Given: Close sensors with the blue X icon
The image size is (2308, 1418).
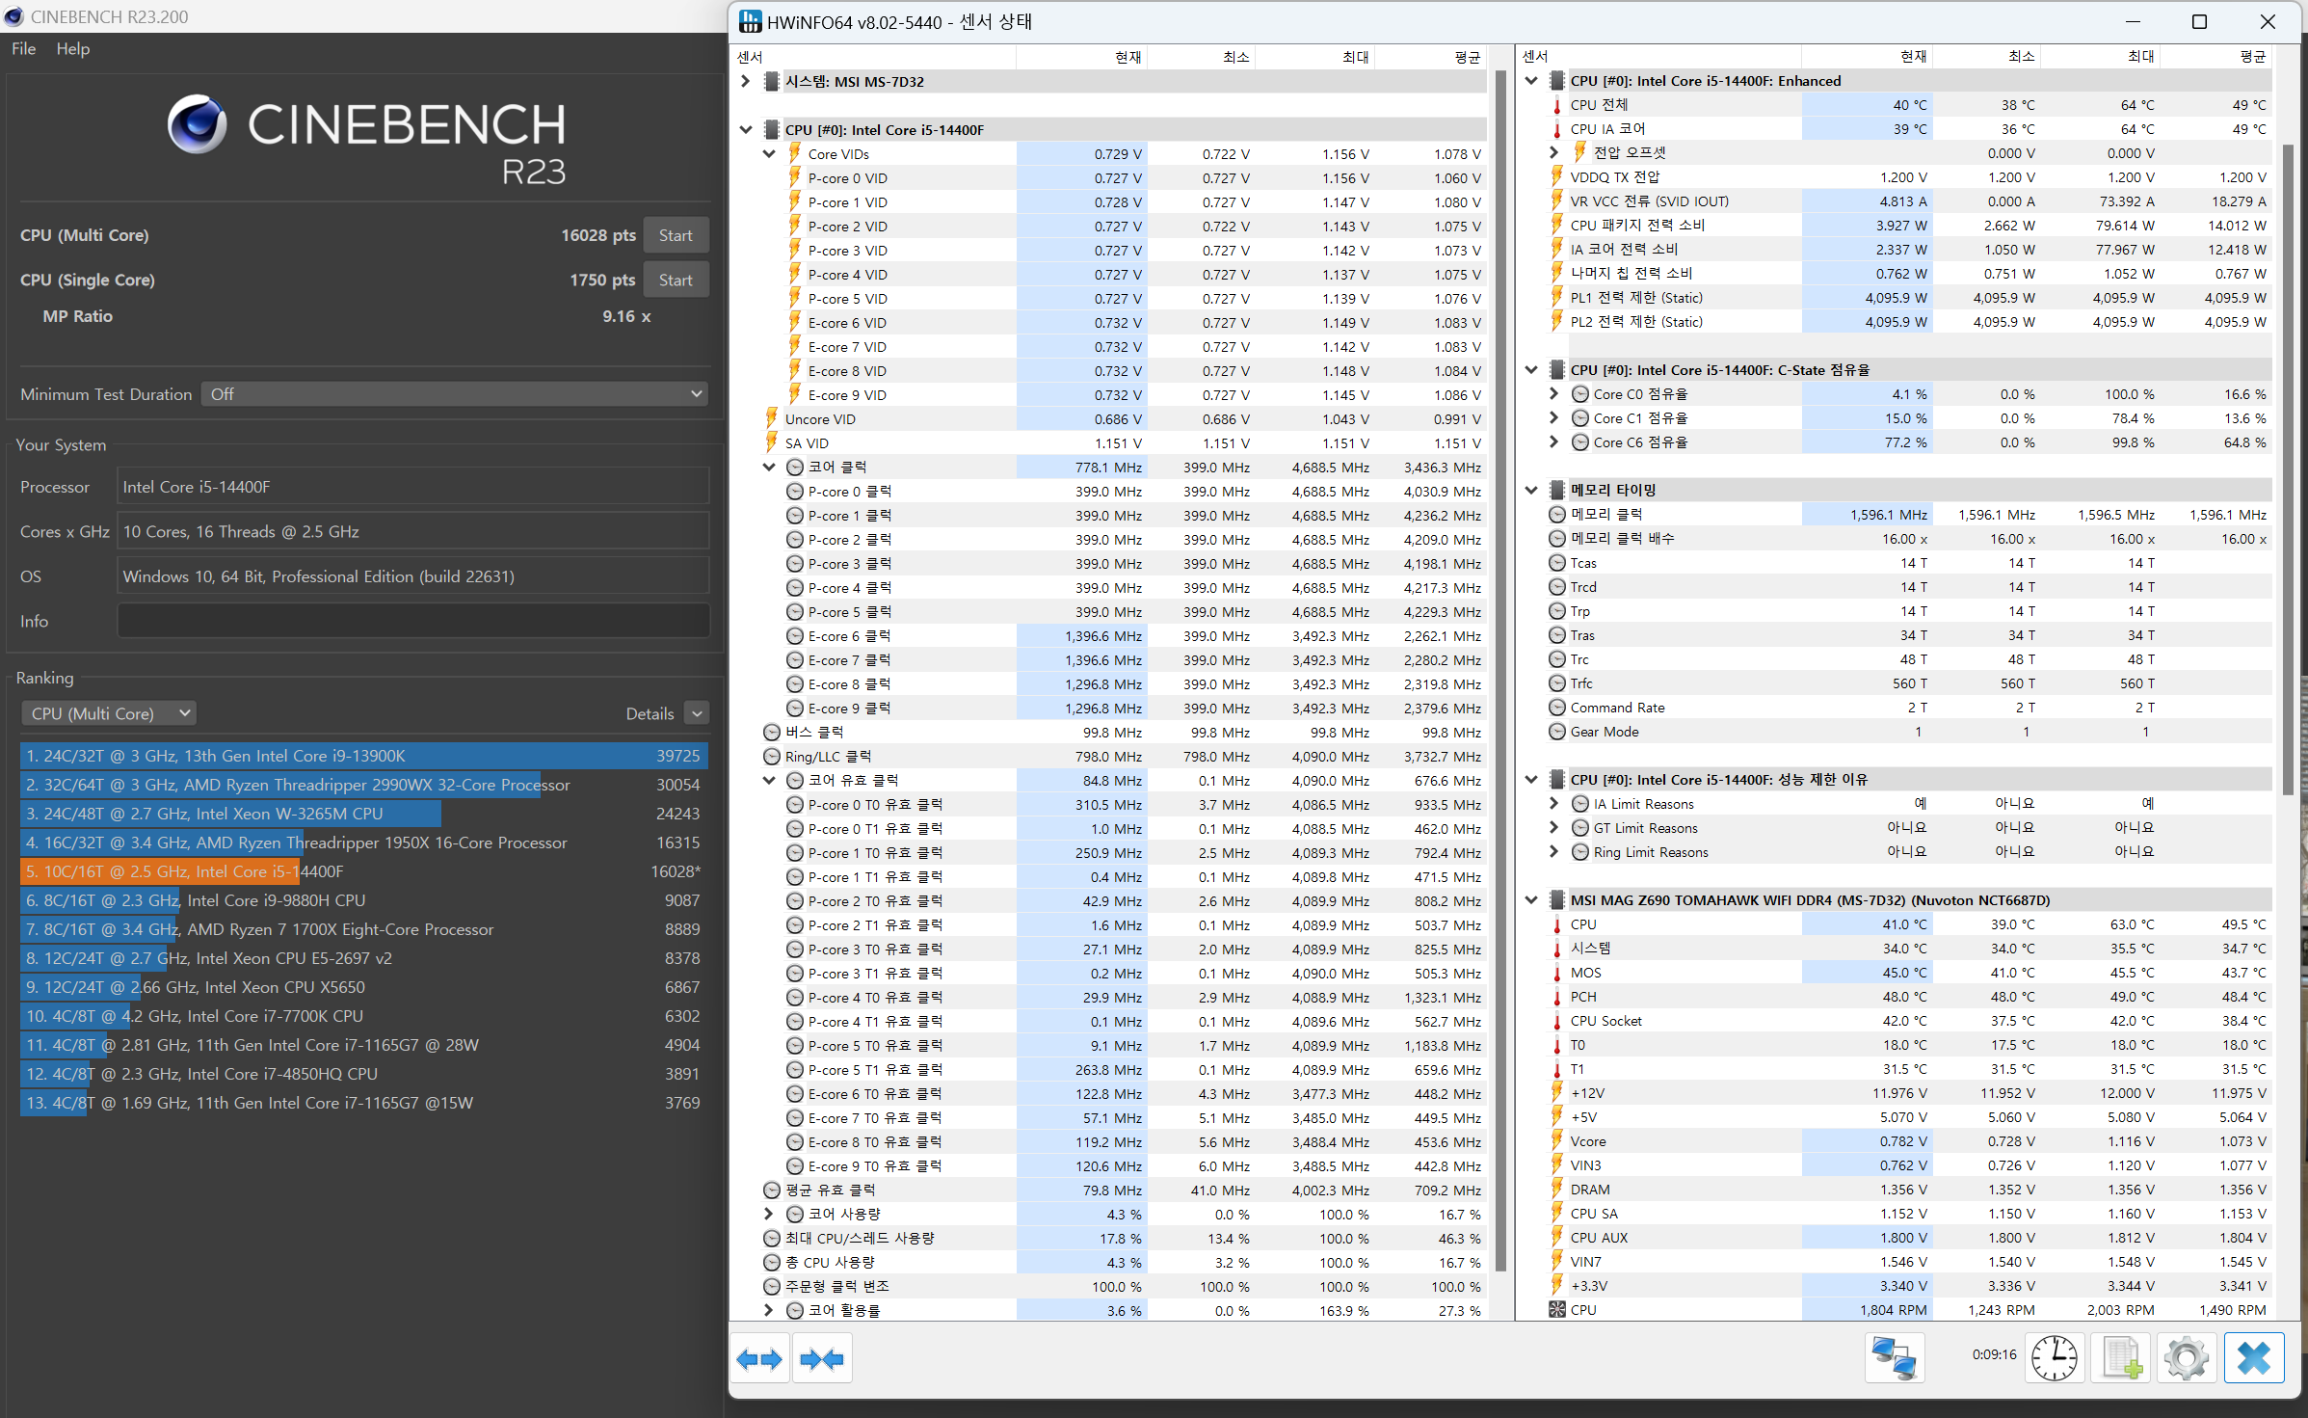Looking at the screenshot, I should click(2254, 1357).
